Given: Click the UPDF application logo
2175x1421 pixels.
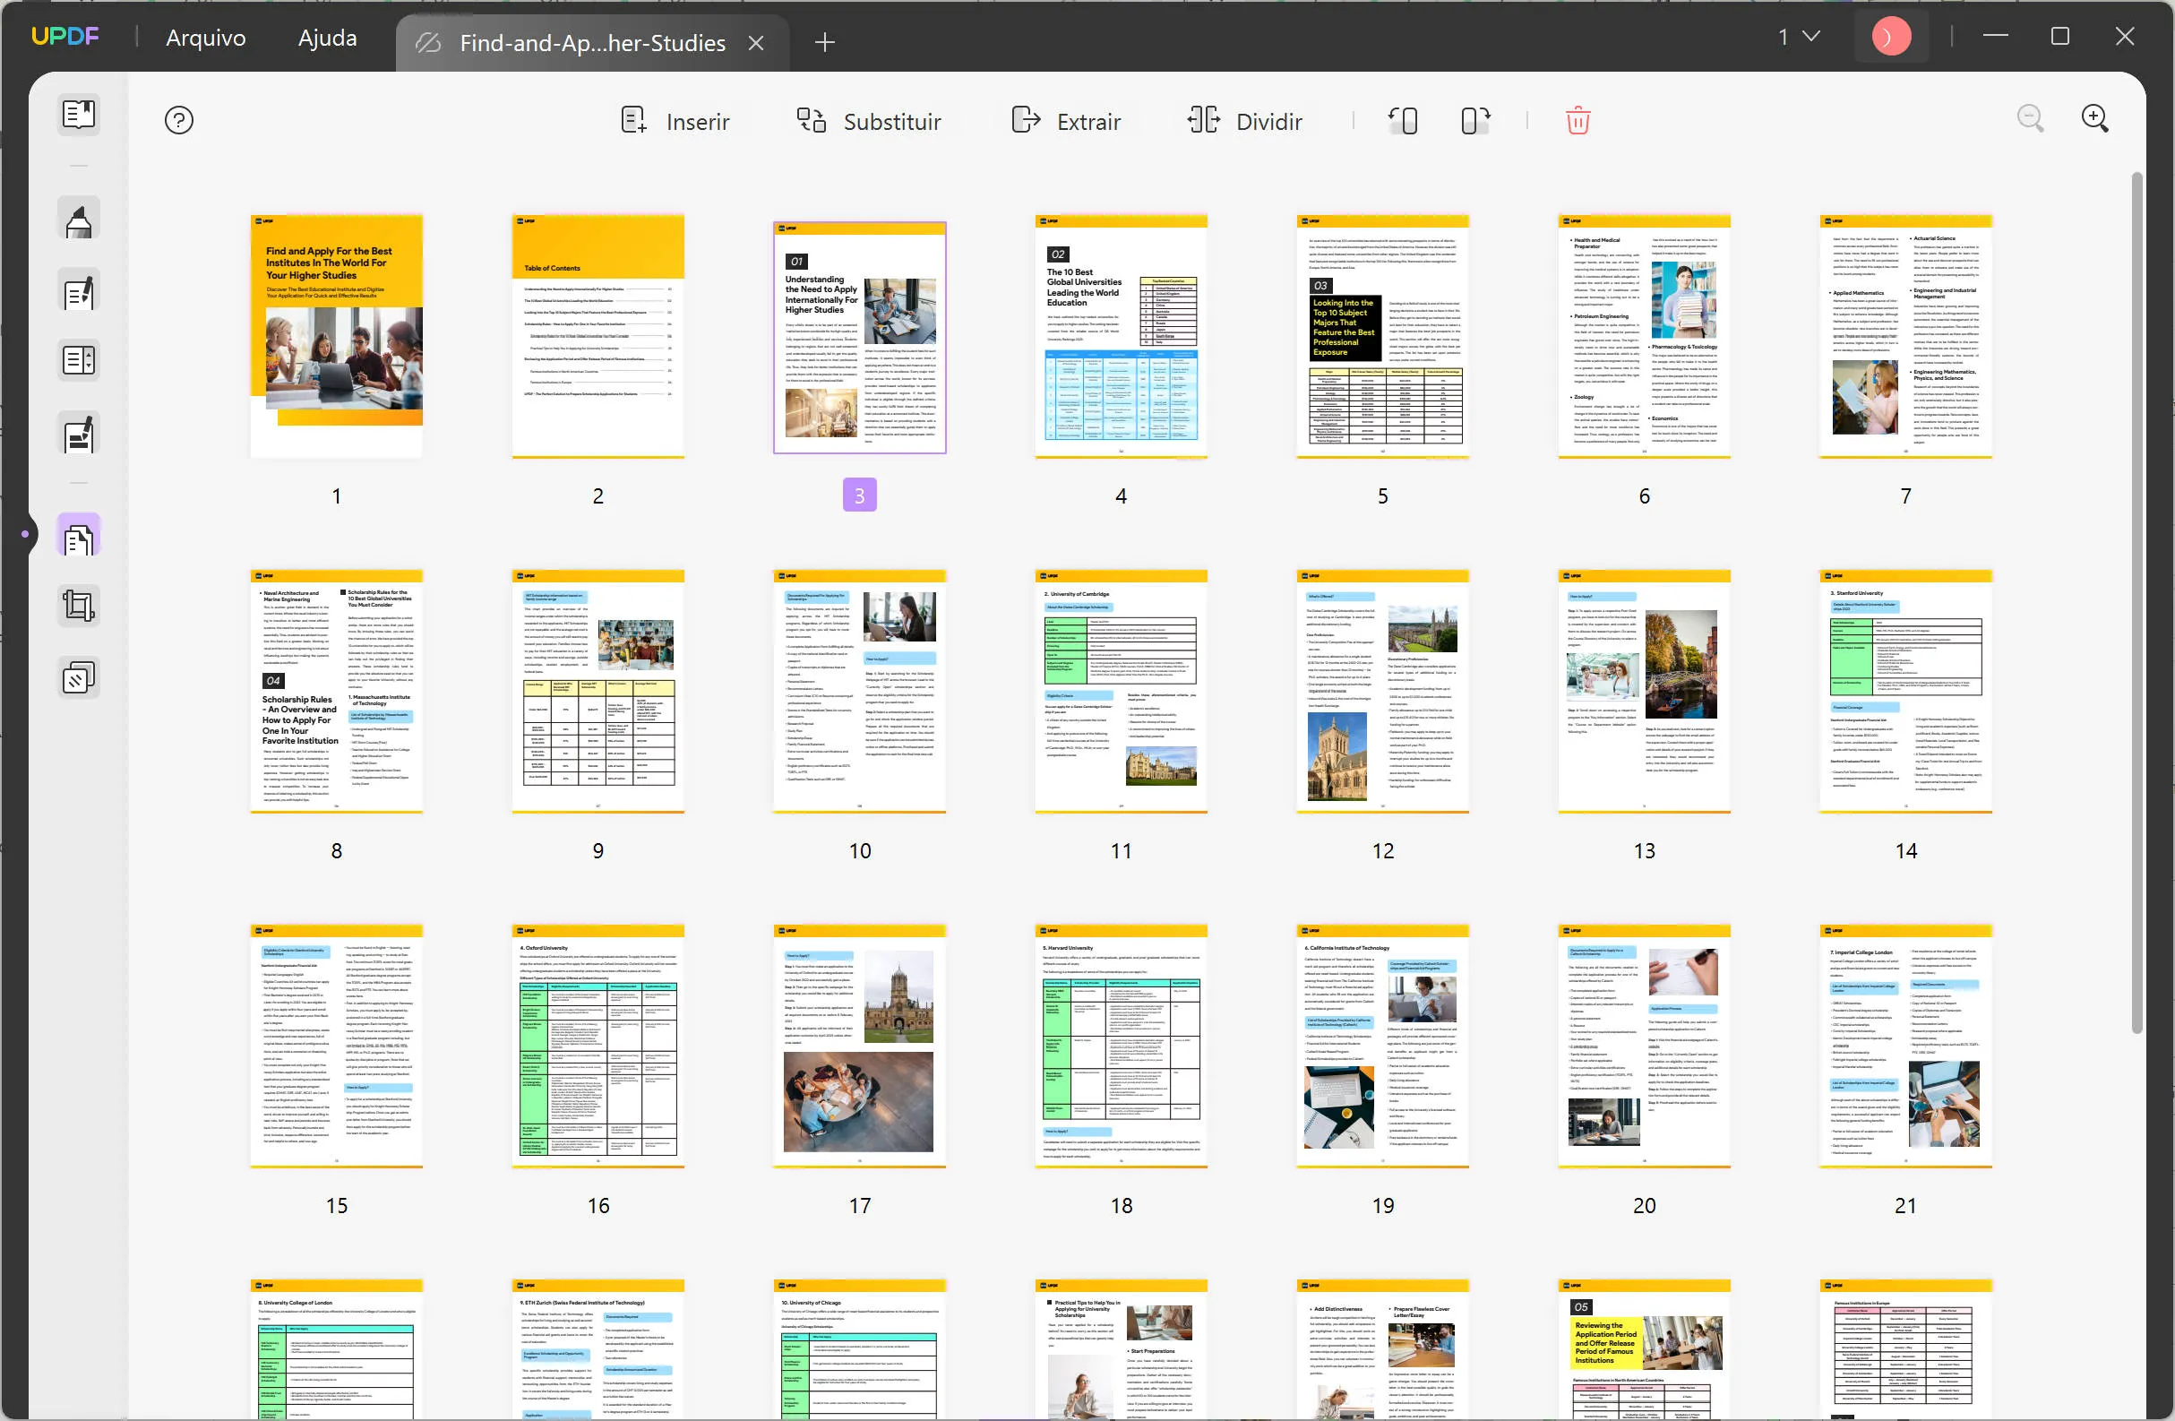Looking at the screenshot, I should (68, 37).
